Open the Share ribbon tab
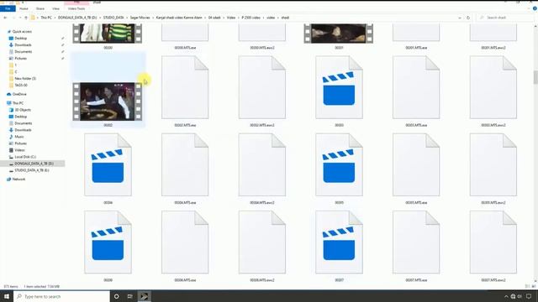The width and height of the screenshot is (538, 302). (40, 8)
